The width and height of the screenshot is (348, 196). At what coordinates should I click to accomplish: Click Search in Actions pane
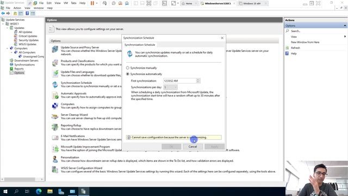click(295, 31)
